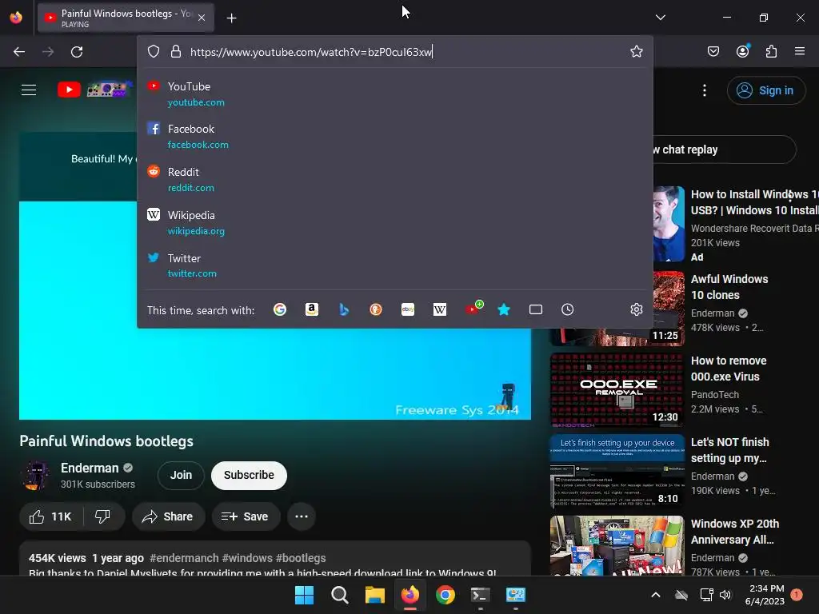Screen dimensions: 819x614
Task: Open Let's NOT finish setting up video
Action: click(730, 450)
